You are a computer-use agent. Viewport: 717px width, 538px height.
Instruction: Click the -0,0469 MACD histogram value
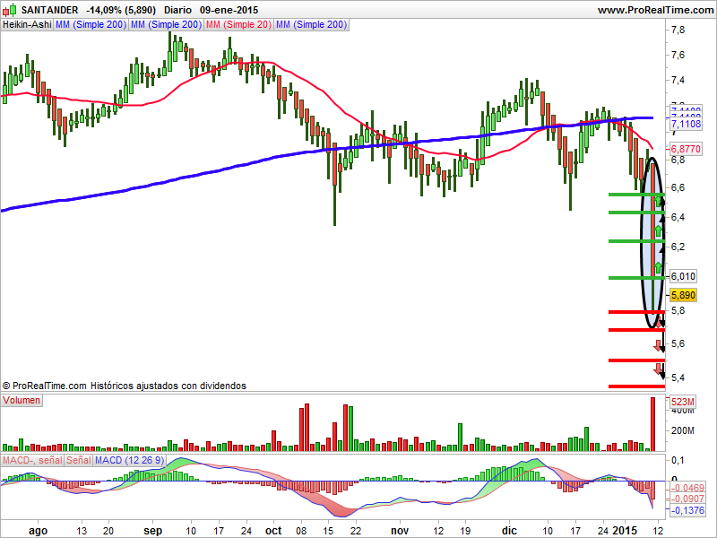coord(687,488)
